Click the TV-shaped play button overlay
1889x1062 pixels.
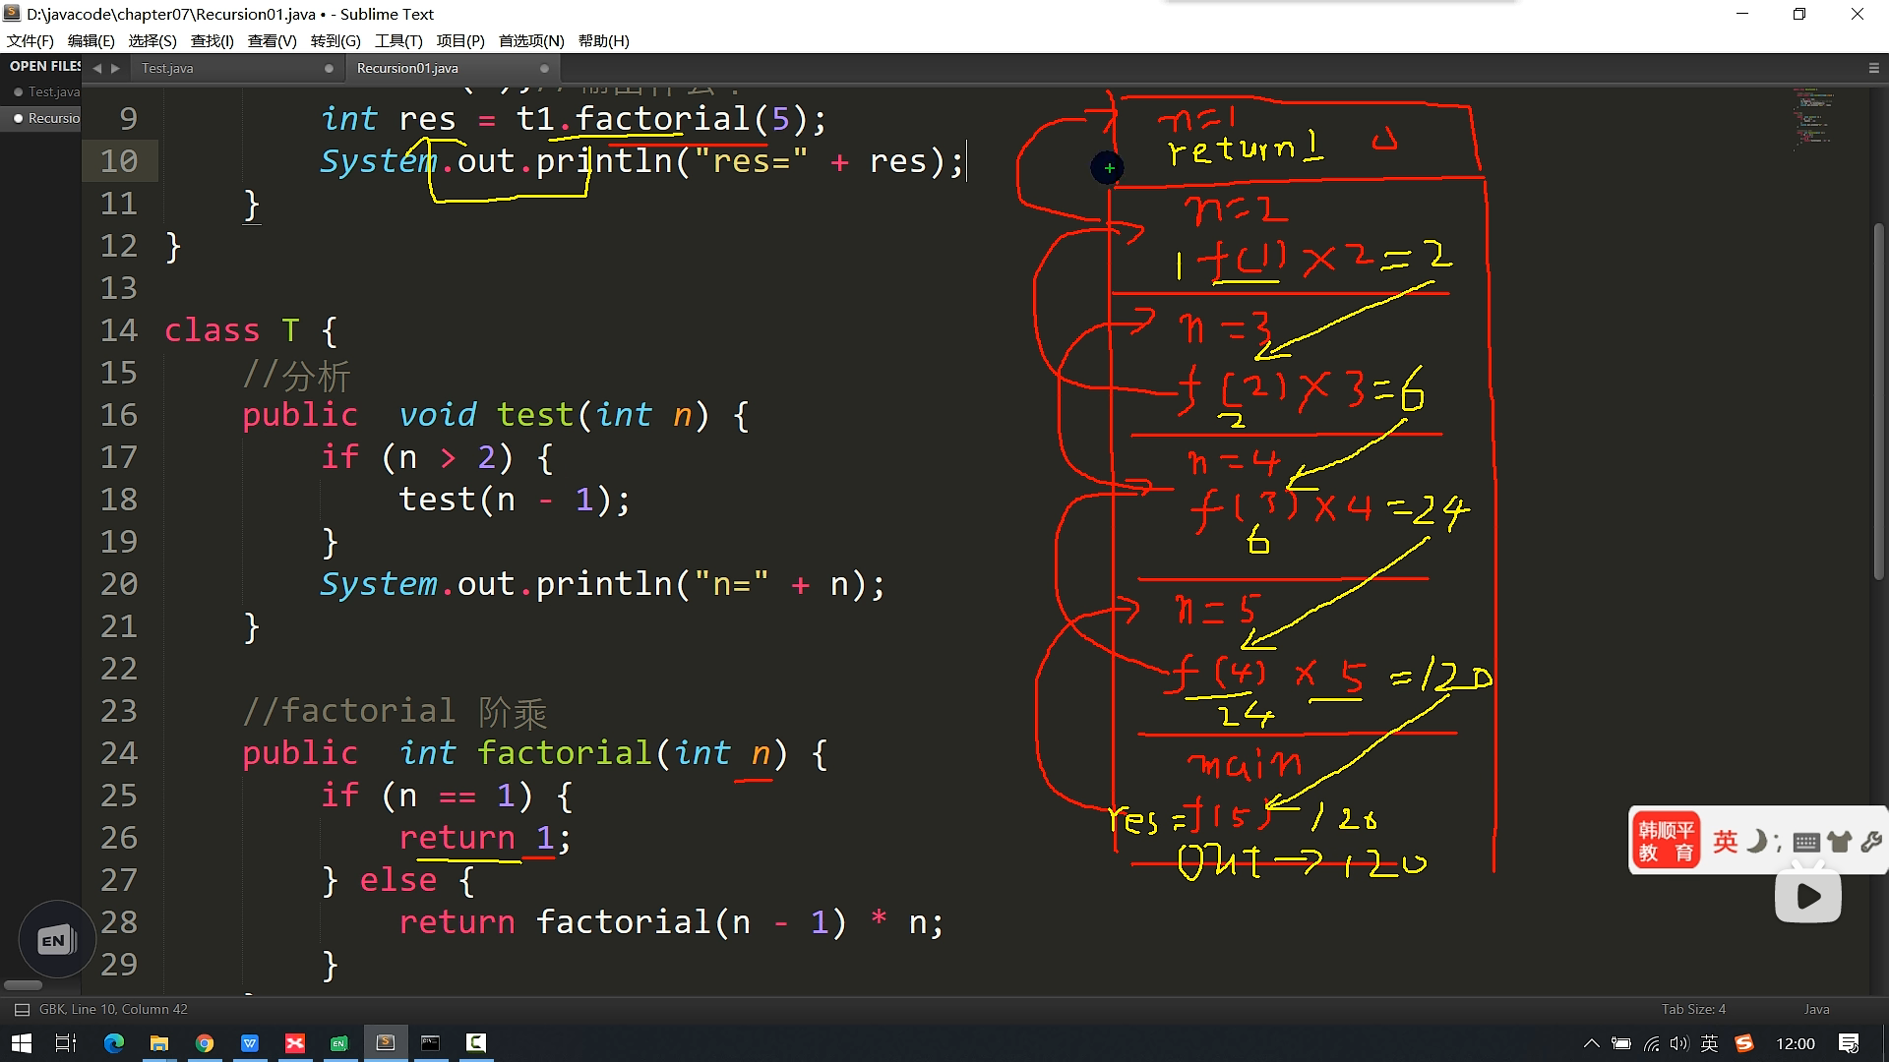click(1807, 896)
